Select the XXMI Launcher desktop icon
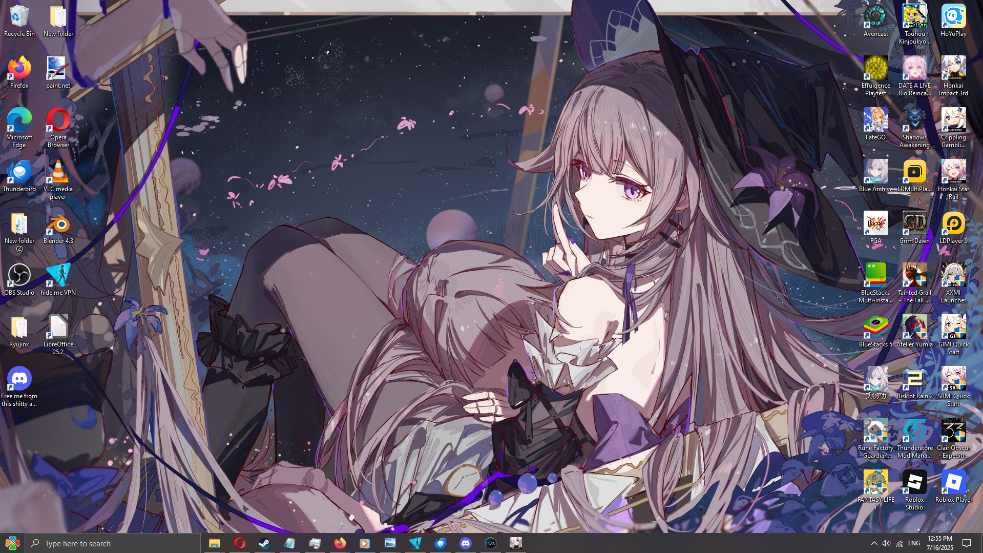 pos(953,283)
